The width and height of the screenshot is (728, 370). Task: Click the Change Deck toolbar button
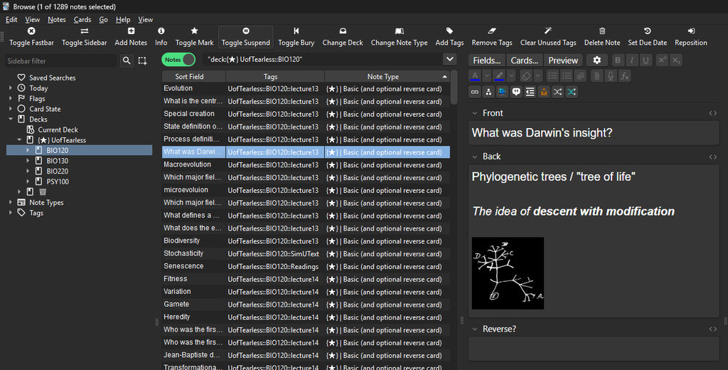(x=343, y=37)
